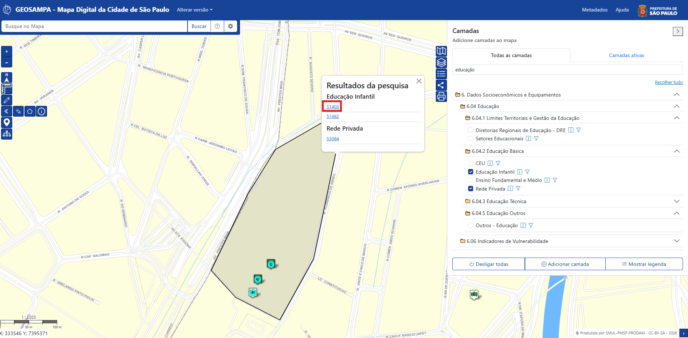Uncheck the Rede Privada layer

(471, 189)
